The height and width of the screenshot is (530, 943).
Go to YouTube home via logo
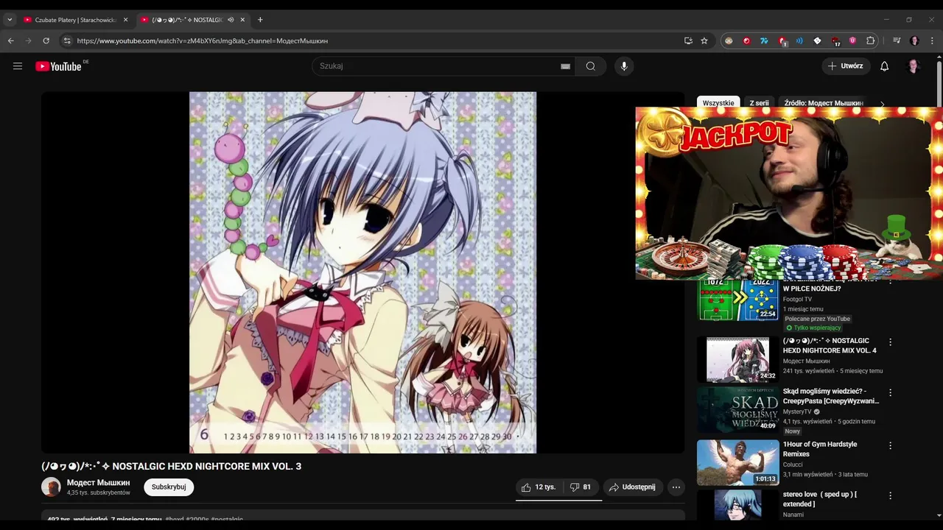tap(58, 66)
